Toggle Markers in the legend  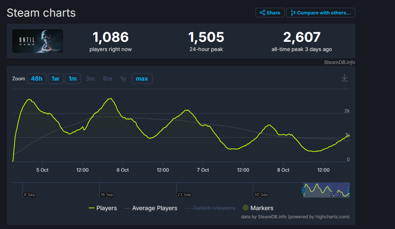click(258, 208)
